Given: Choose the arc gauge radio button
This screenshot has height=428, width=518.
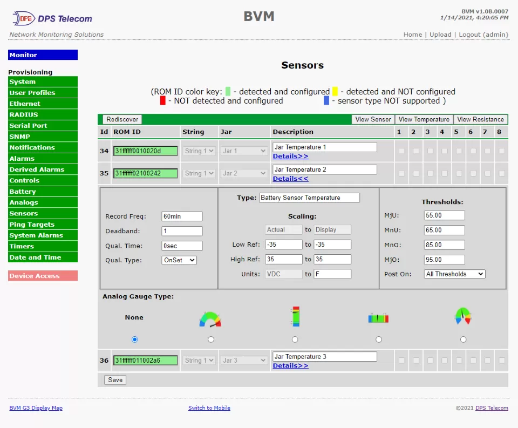Looking at the screenshot, I should [211, 339].
